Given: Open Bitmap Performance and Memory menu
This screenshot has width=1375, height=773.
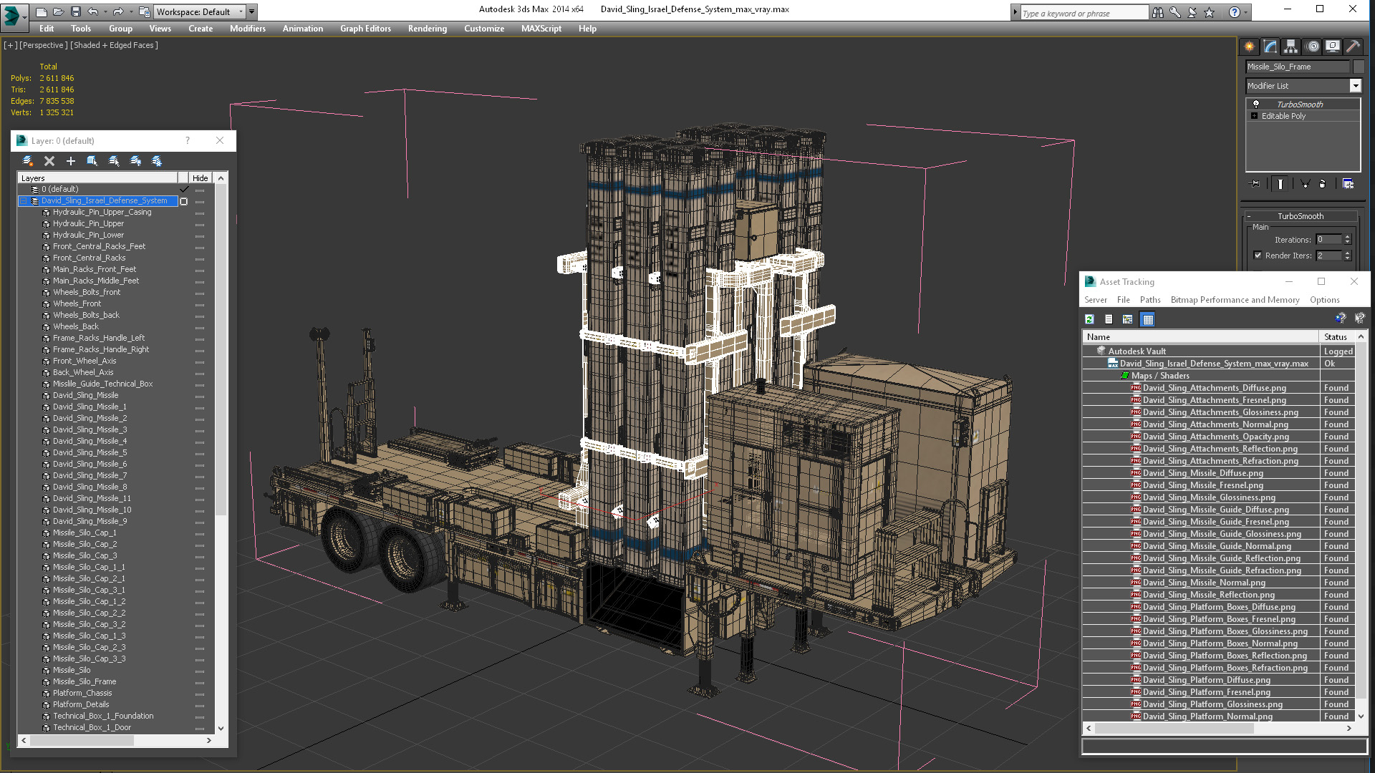Looking at the screenshot, I should (x=1235, y=300).
